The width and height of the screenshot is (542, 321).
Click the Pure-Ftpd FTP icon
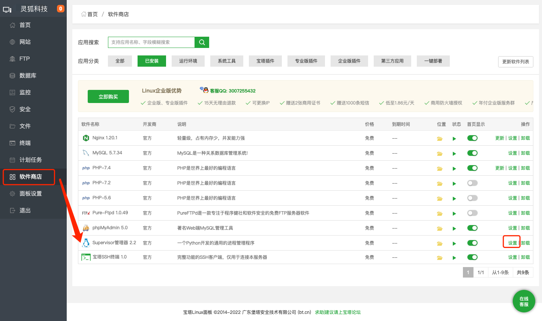pos(86,213)
